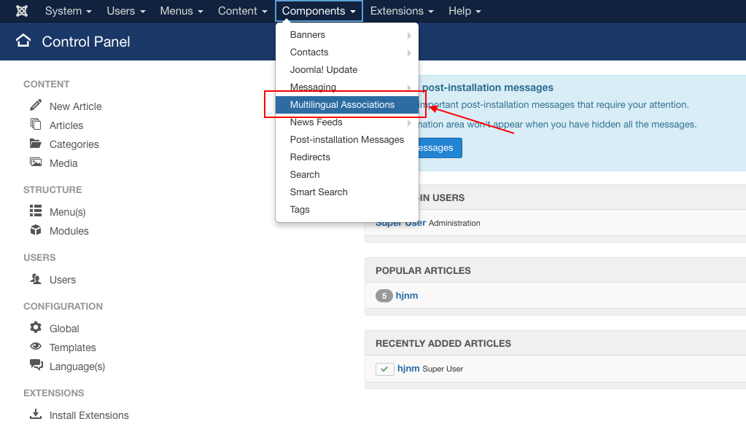Viewport: 746px width, 432px height.
Task: Click the Joomla logo icon
Action: [x=20, y=10]
